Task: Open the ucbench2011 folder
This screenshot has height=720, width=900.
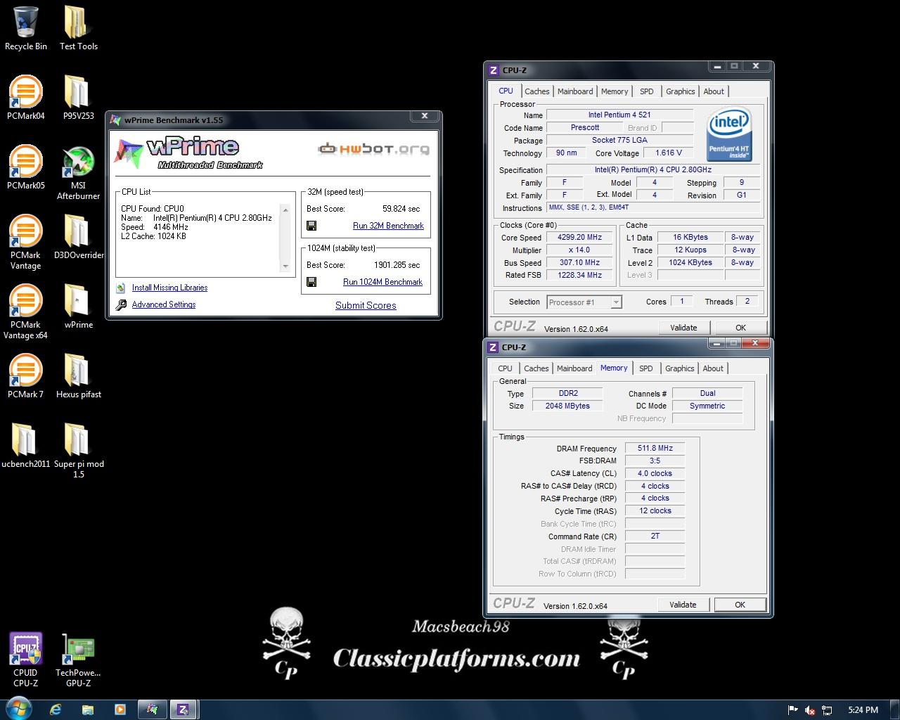Action: pyautogui.click(x=26, y=446)
